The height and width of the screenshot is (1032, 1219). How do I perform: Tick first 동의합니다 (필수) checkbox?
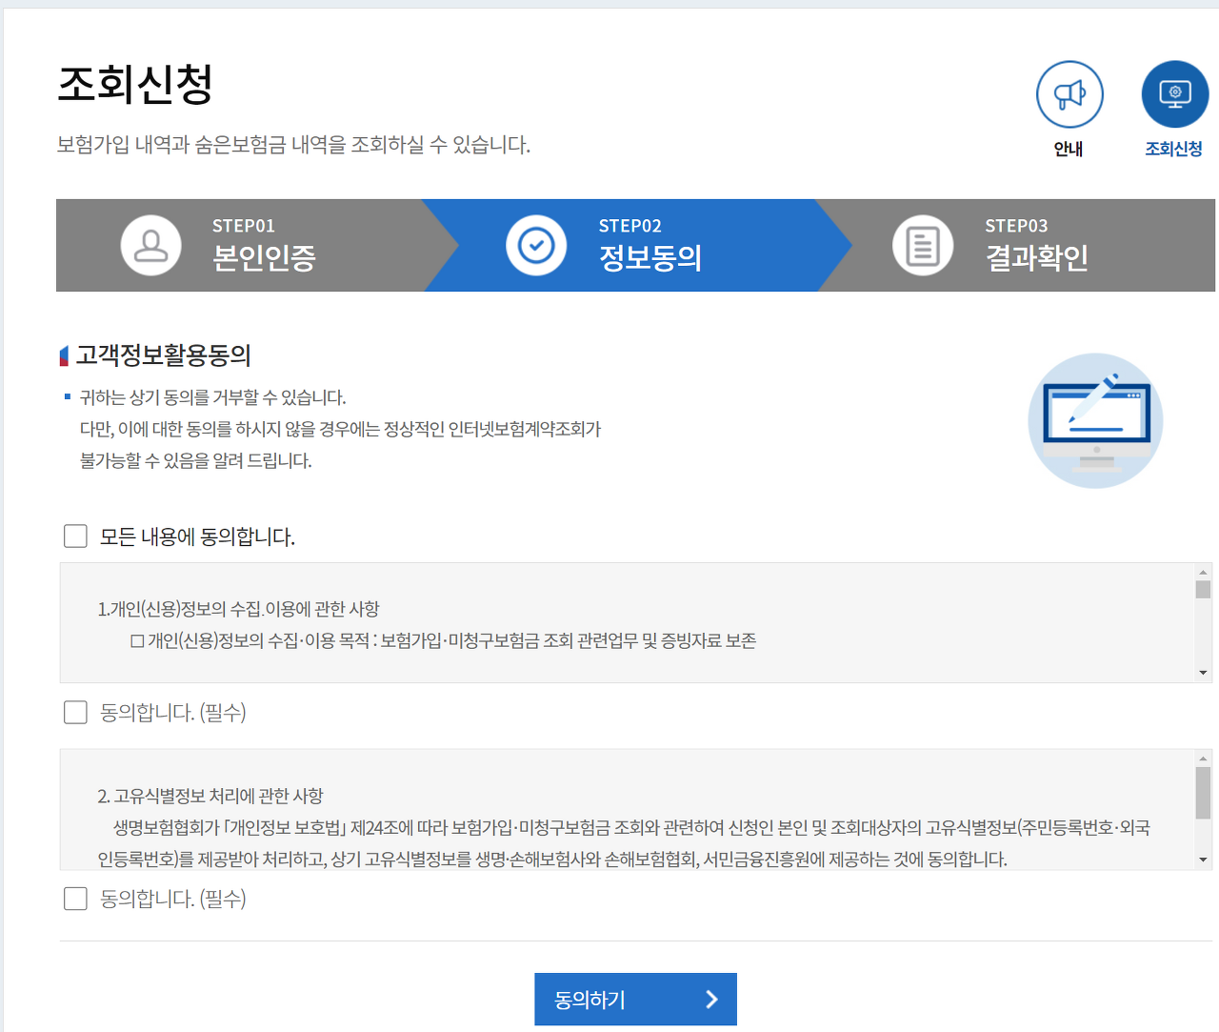coord(75,712)
